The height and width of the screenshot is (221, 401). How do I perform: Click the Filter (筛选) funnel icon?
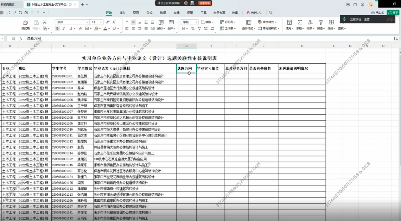coord(321,22)
